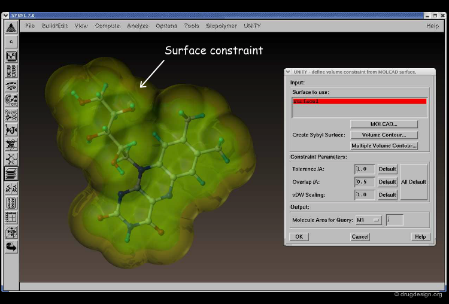Screen dimensions: 449x304
Task: Open the SYBYL window menu arrow icon
Action: tap(5, 16)
